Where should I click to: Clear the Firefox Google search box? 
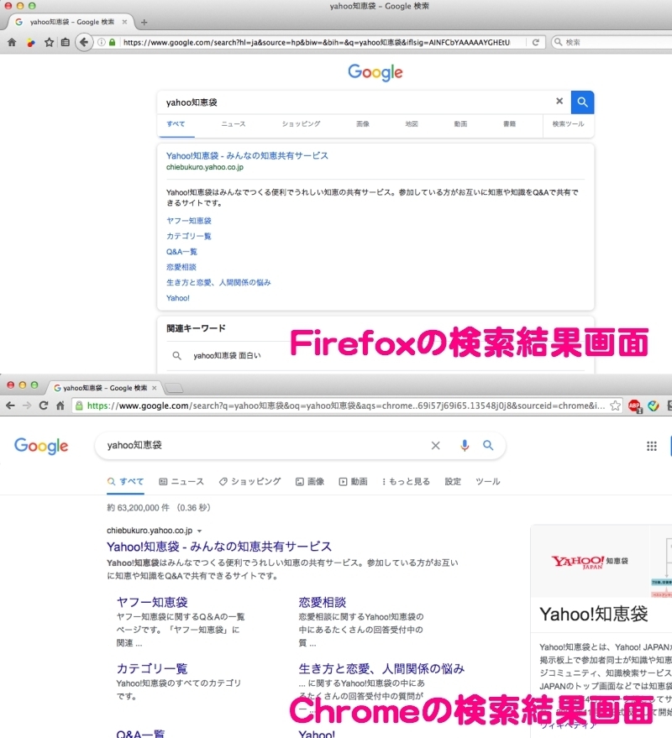click(559, 101)
